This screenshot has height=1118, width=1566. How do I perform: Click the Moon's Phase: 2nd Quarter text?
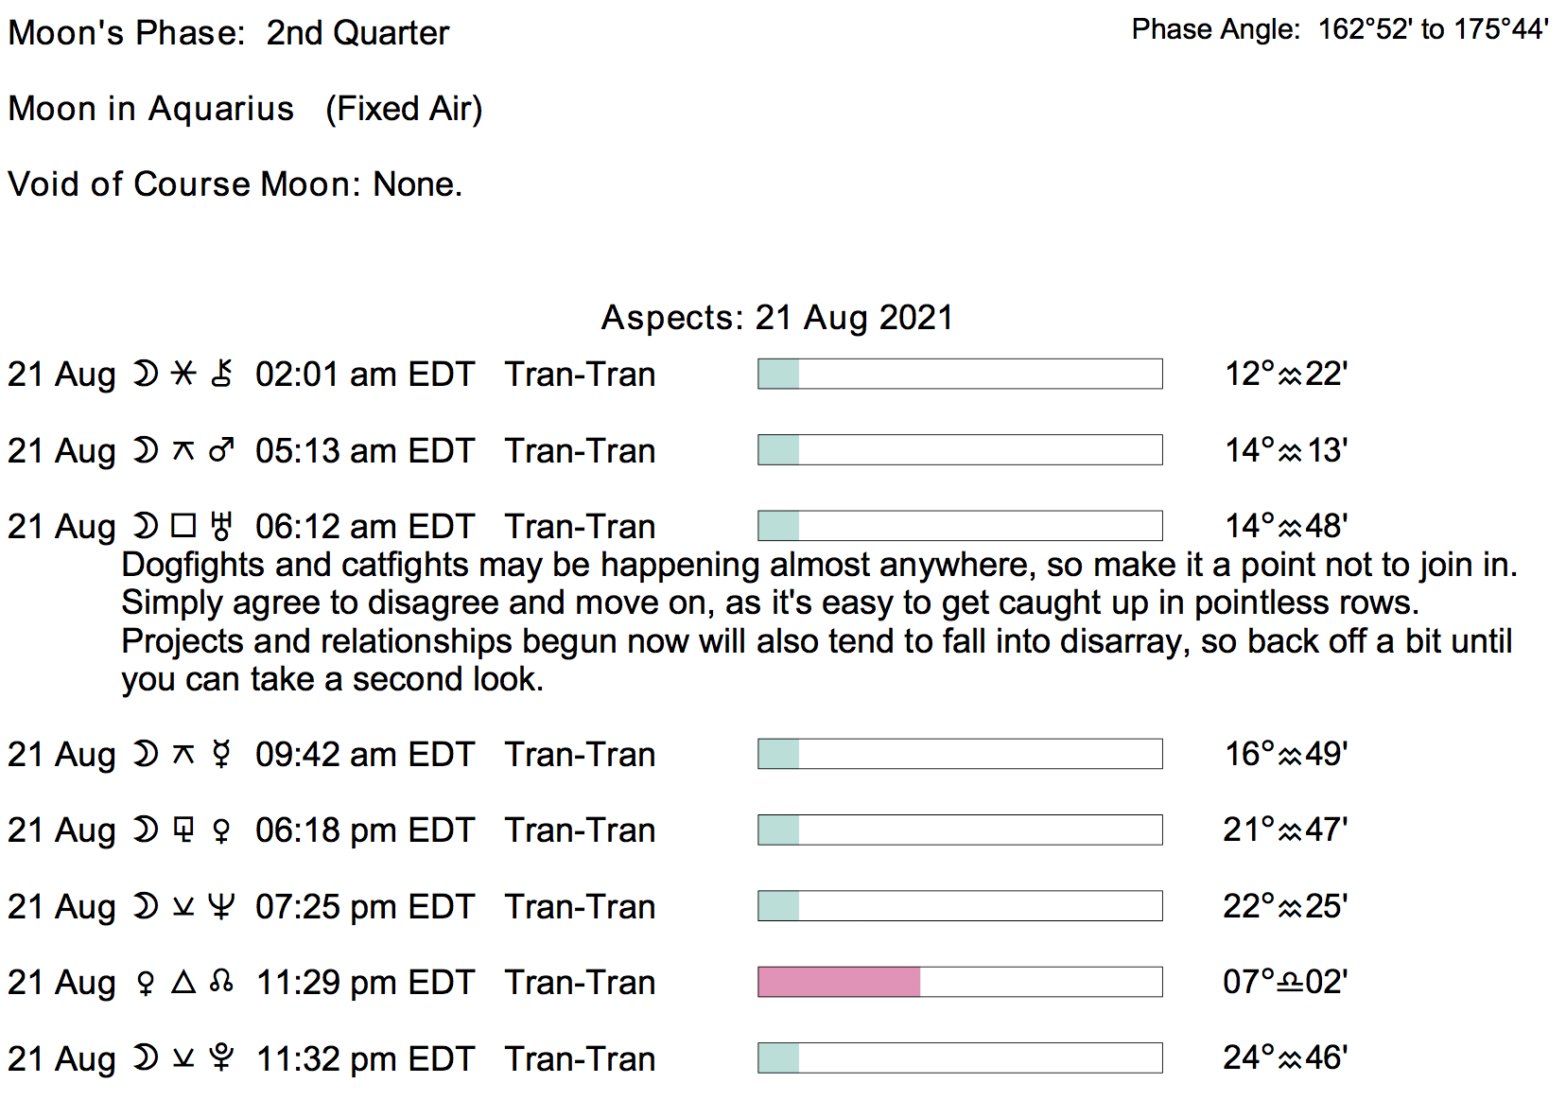(229, 33)
